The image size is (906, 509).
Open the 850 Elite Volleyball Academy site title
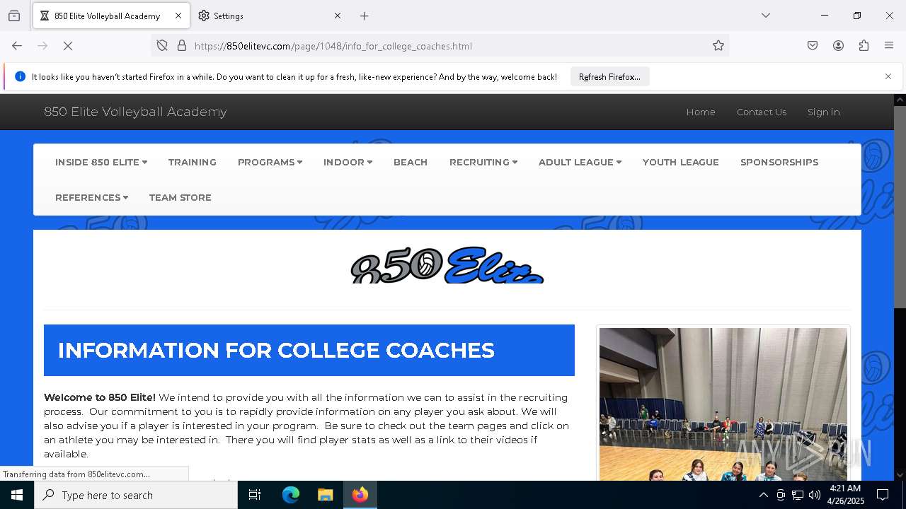(135, 112)
